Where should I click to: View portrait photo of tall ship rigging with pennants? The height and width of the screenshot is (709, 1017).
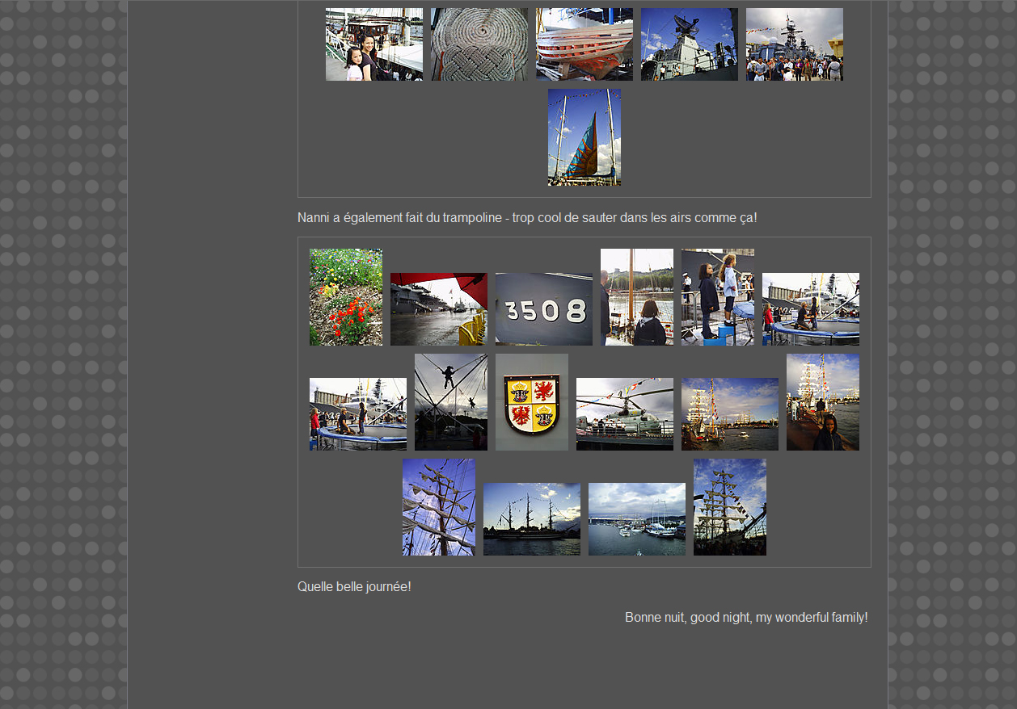(729, 507)
